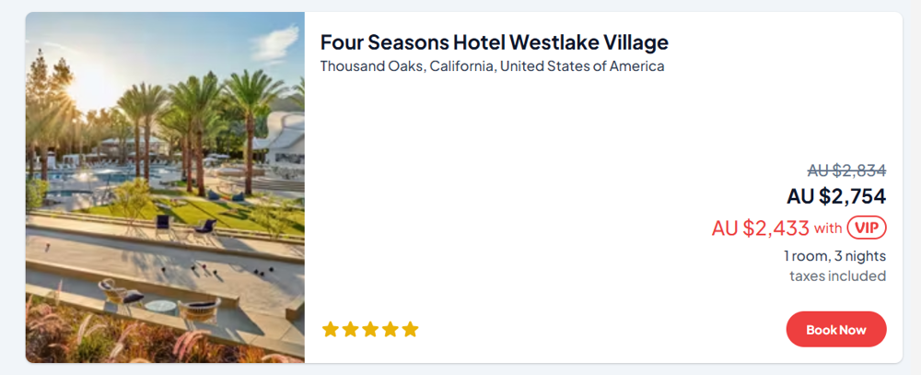The image size is (921, 375).
Task: Click the fourth gold rating star
Action: 391,329
